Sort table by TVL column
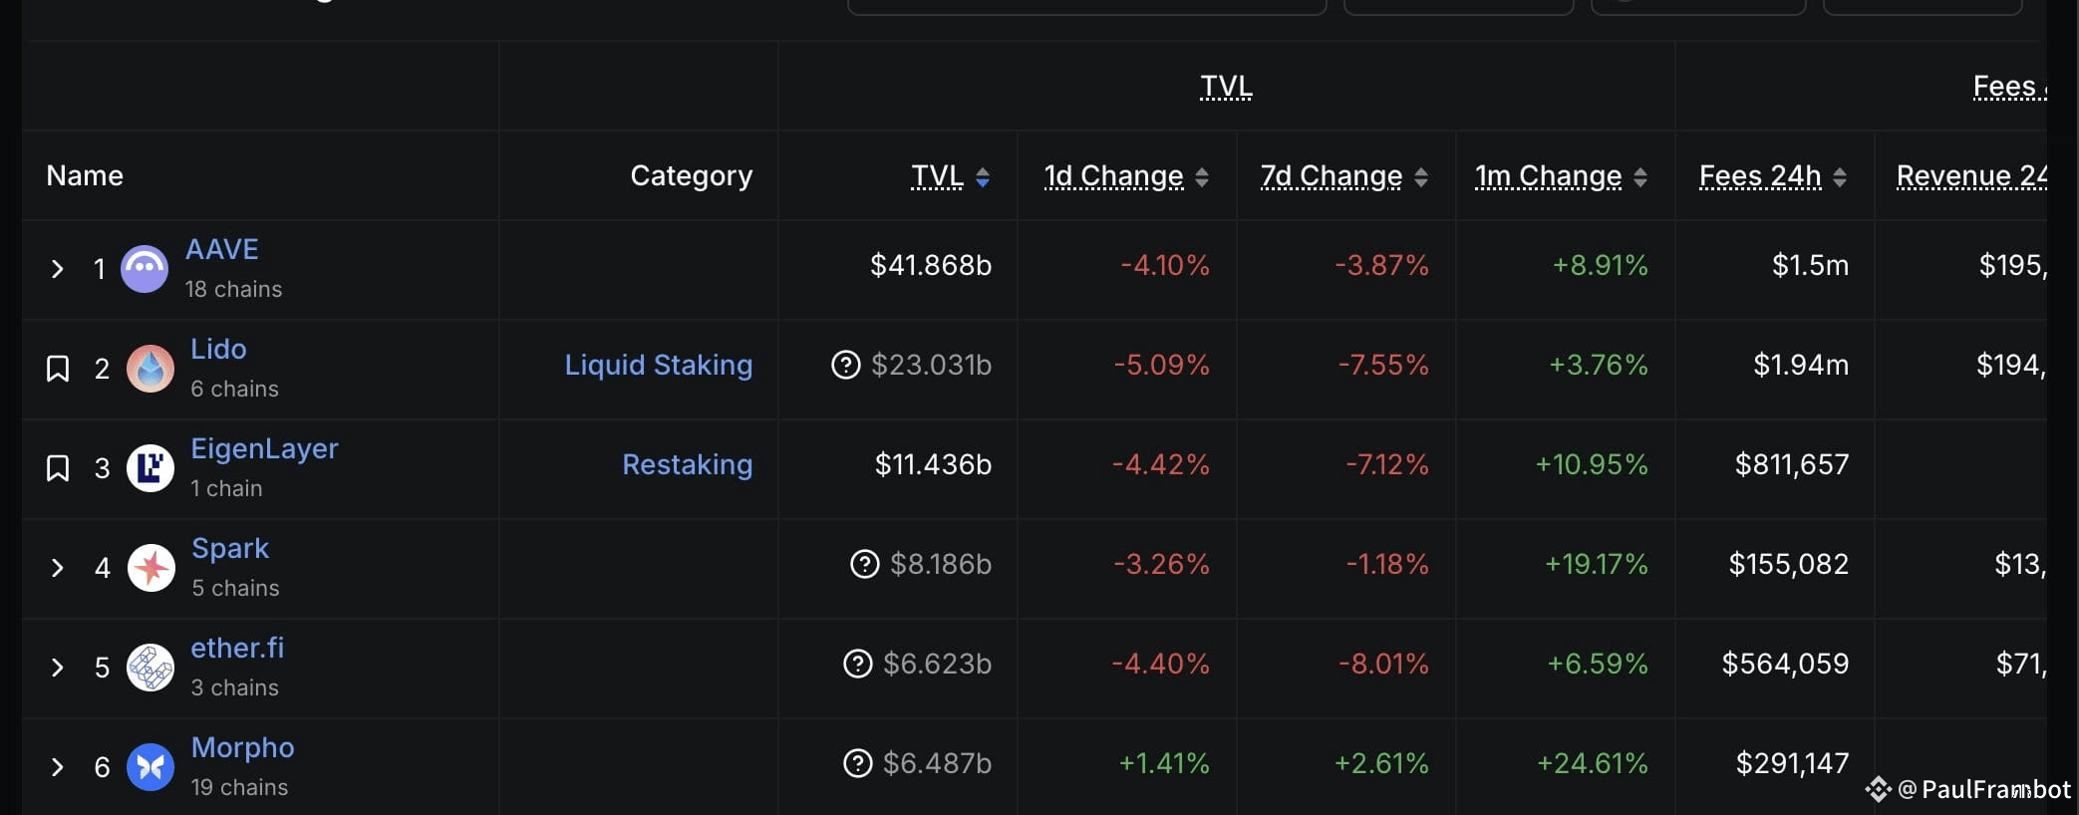Image resolution: width=2079 pixels, height=815 pixels. coord(951,176)
